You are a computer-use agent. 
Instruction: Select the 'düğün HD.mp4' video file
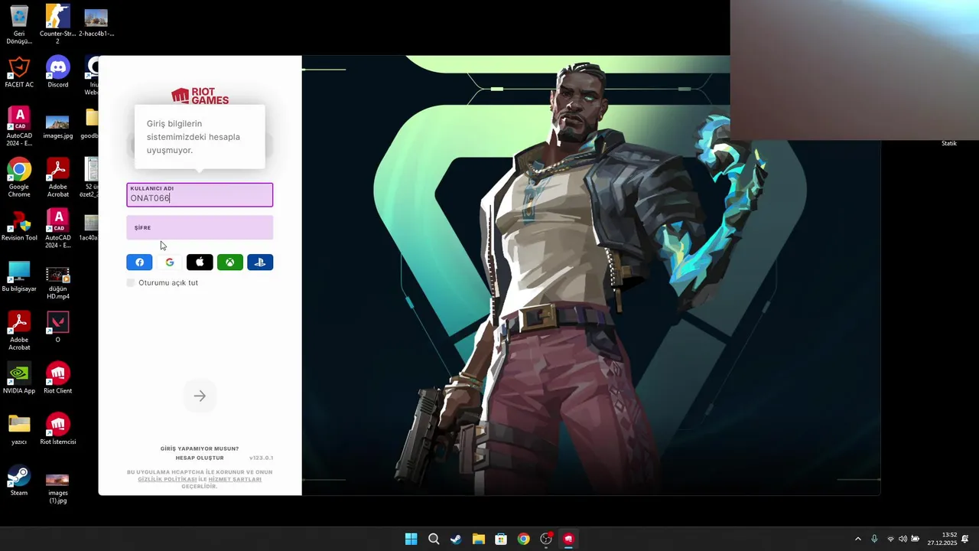tap(58, 282)
